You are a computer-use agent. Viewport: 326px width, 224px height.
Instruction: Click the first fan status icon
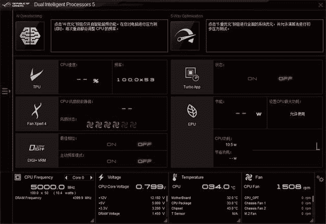[x=90, y=125]
